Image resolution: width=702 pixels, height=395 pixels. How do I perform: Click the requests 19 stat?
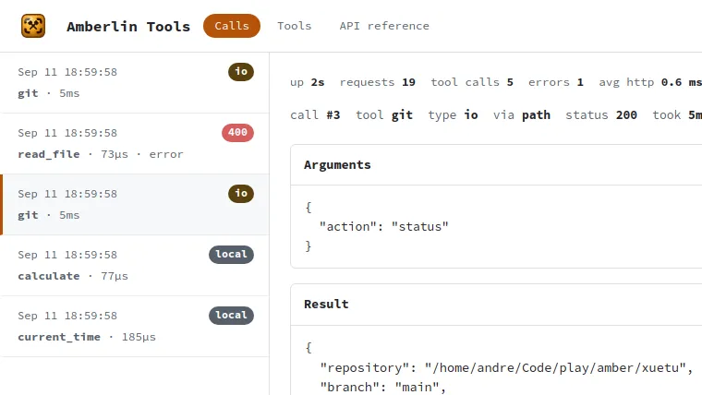click(x=378, y=82)
